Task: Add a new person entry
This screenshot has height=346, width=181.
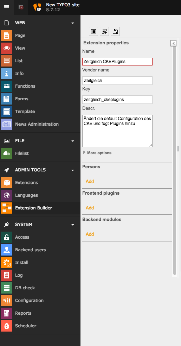Action: 90,181
